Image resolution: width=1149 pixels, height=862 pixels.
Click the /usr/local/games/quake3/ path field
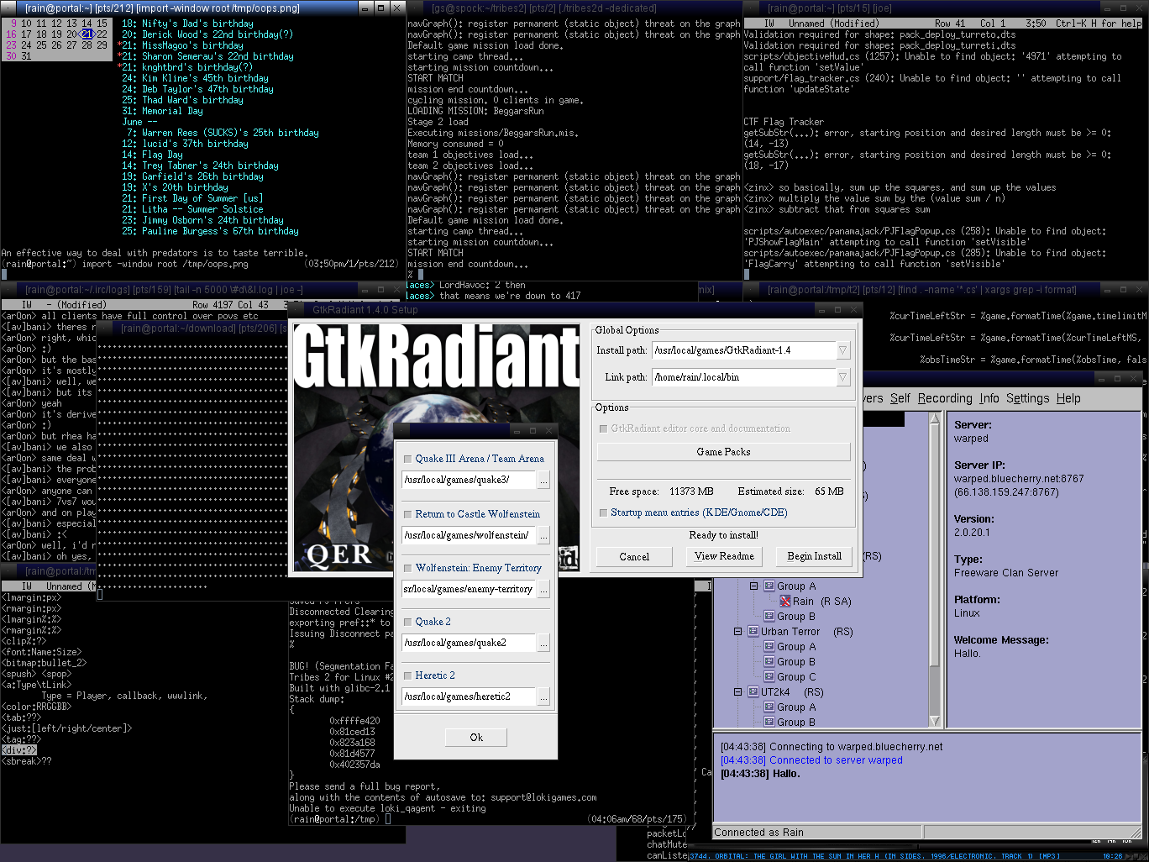[469, 481]
